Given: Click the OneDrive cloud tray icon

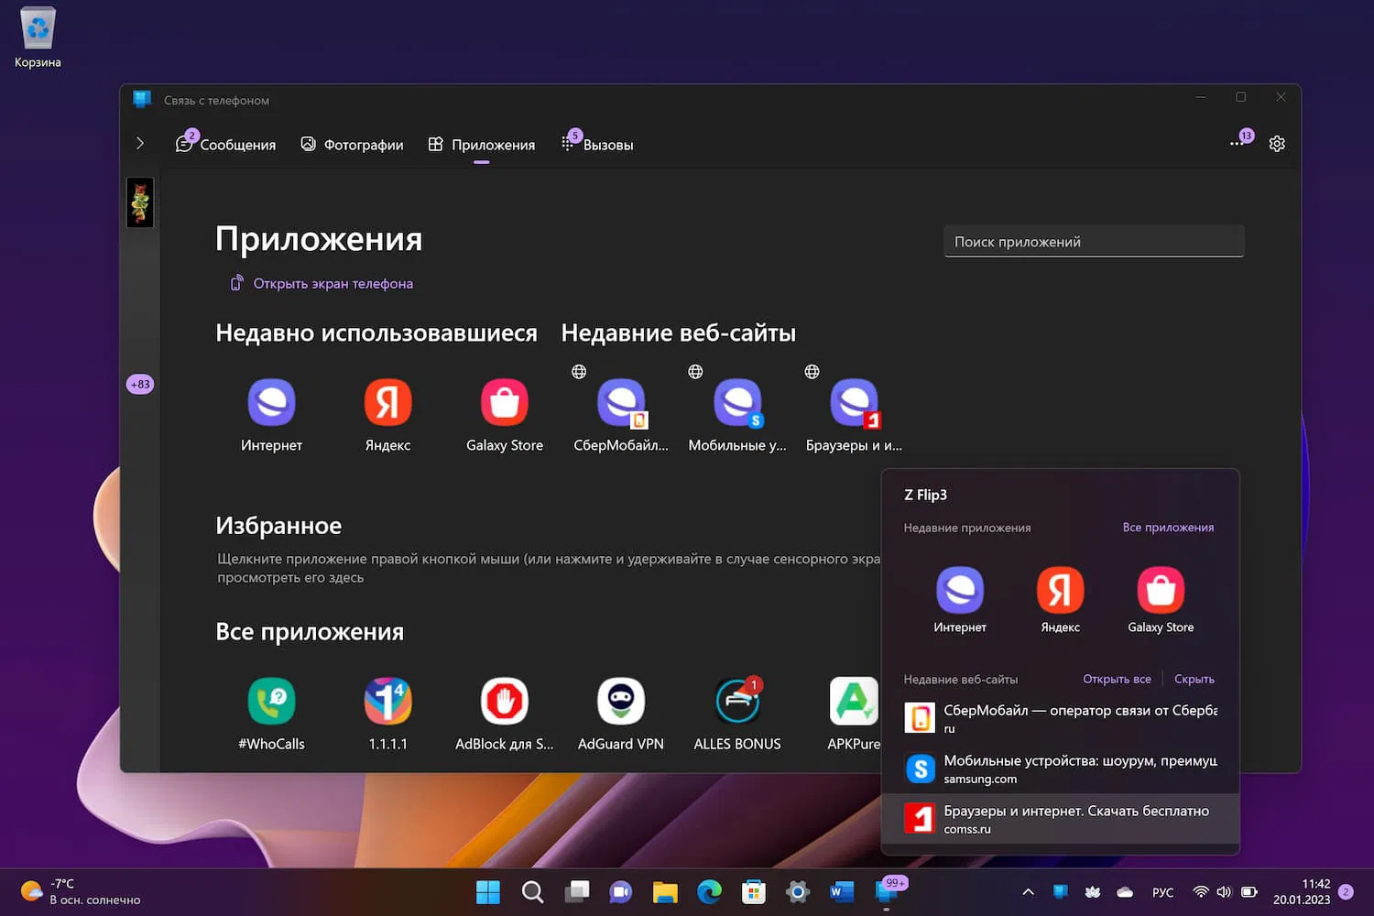Looking at the screenshot, I should pos(1125,892).
